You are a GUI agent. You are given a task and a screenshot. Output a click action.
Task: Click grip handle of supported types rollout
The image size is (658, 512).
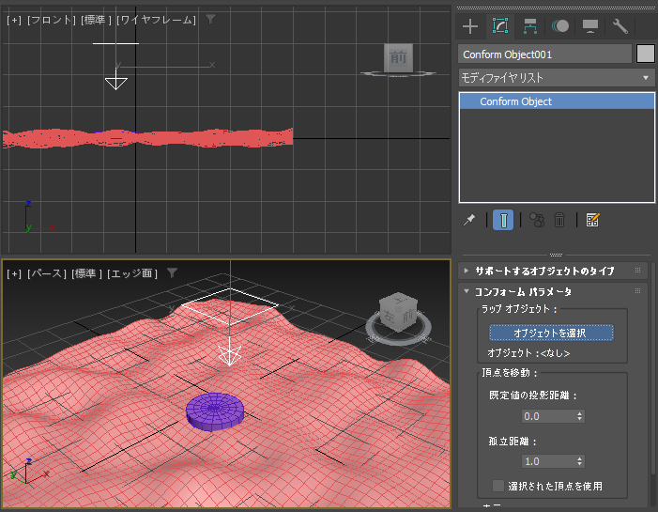(638, 271)
